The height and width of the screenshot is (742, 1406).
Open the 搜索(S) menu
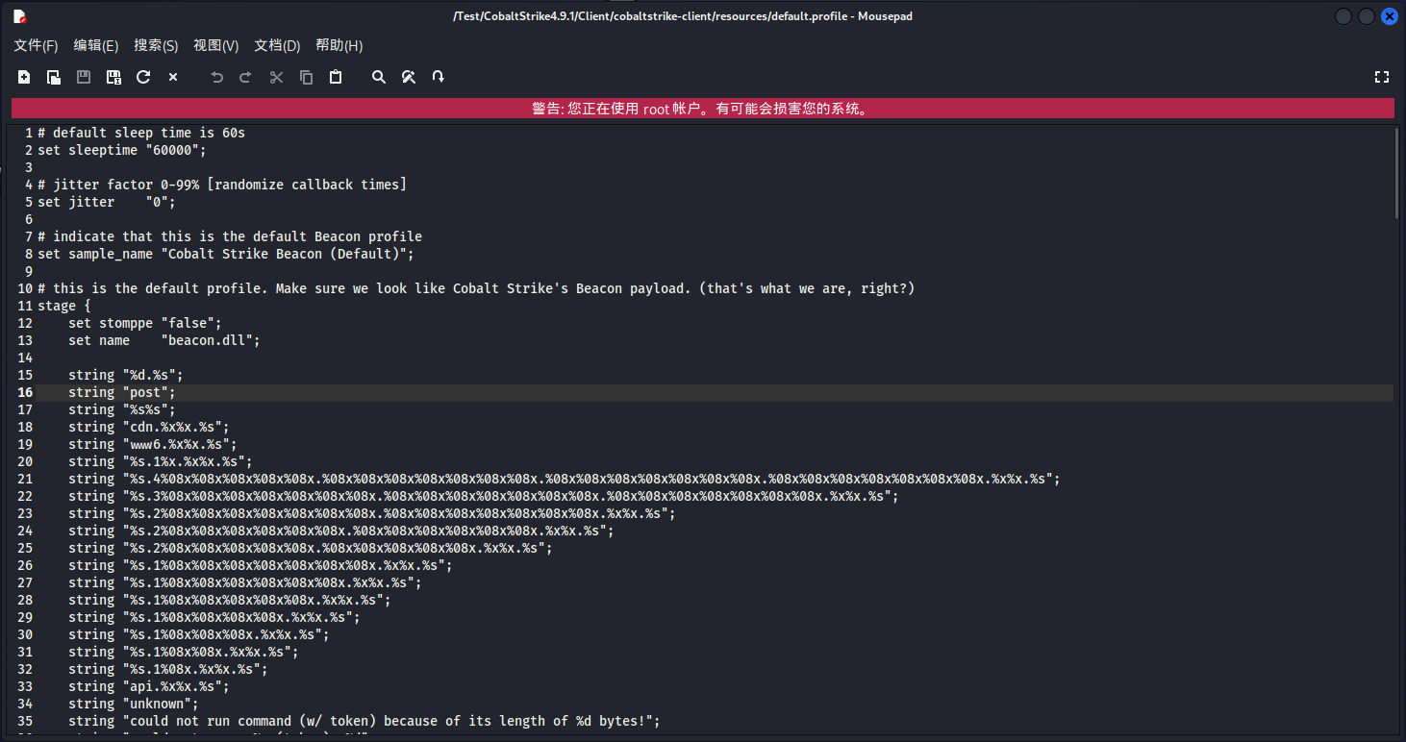point(156,45)
